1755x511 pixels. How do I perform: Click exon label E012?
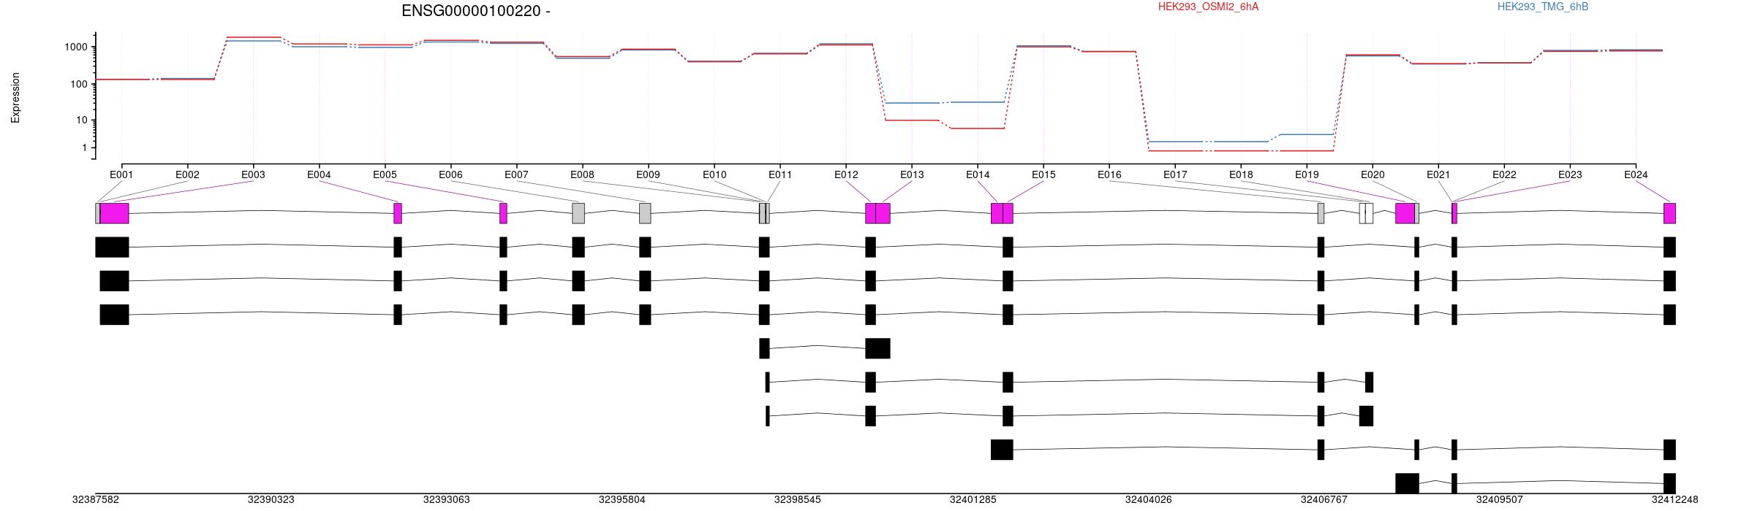[846, 174]
